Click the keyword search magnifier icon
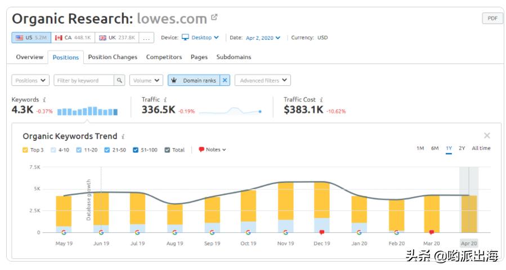Image resolution: width=506 pixels, height=270 pixels. pos(119,80)
